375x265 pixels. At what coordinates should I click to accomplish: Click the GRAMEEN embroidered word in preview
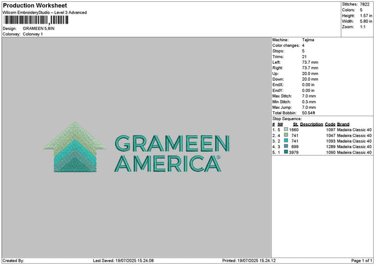point(172,143)
